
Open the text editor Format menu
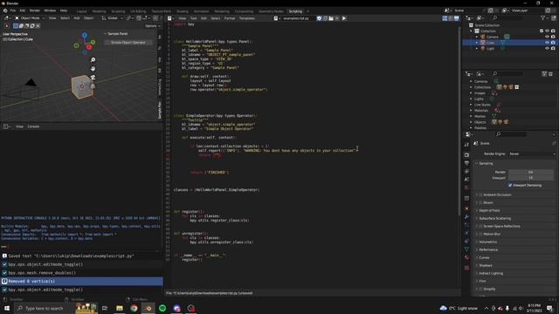point(229,18)
